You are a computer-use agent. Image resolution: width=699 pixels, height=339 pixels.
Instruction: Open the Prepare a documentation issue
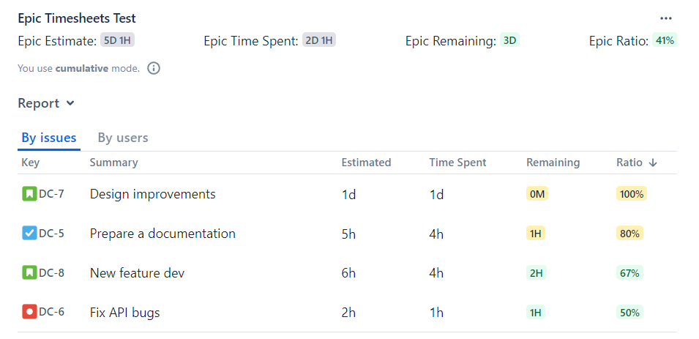point(162,234)
